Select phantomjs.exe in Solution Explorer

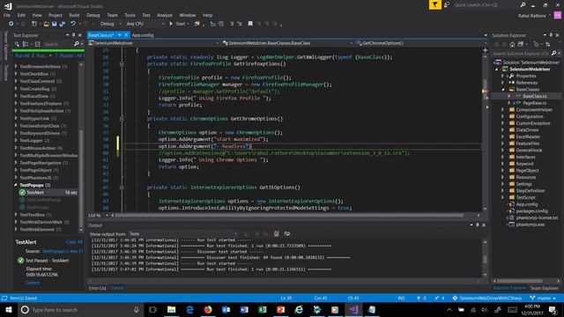tap(531, 225)
